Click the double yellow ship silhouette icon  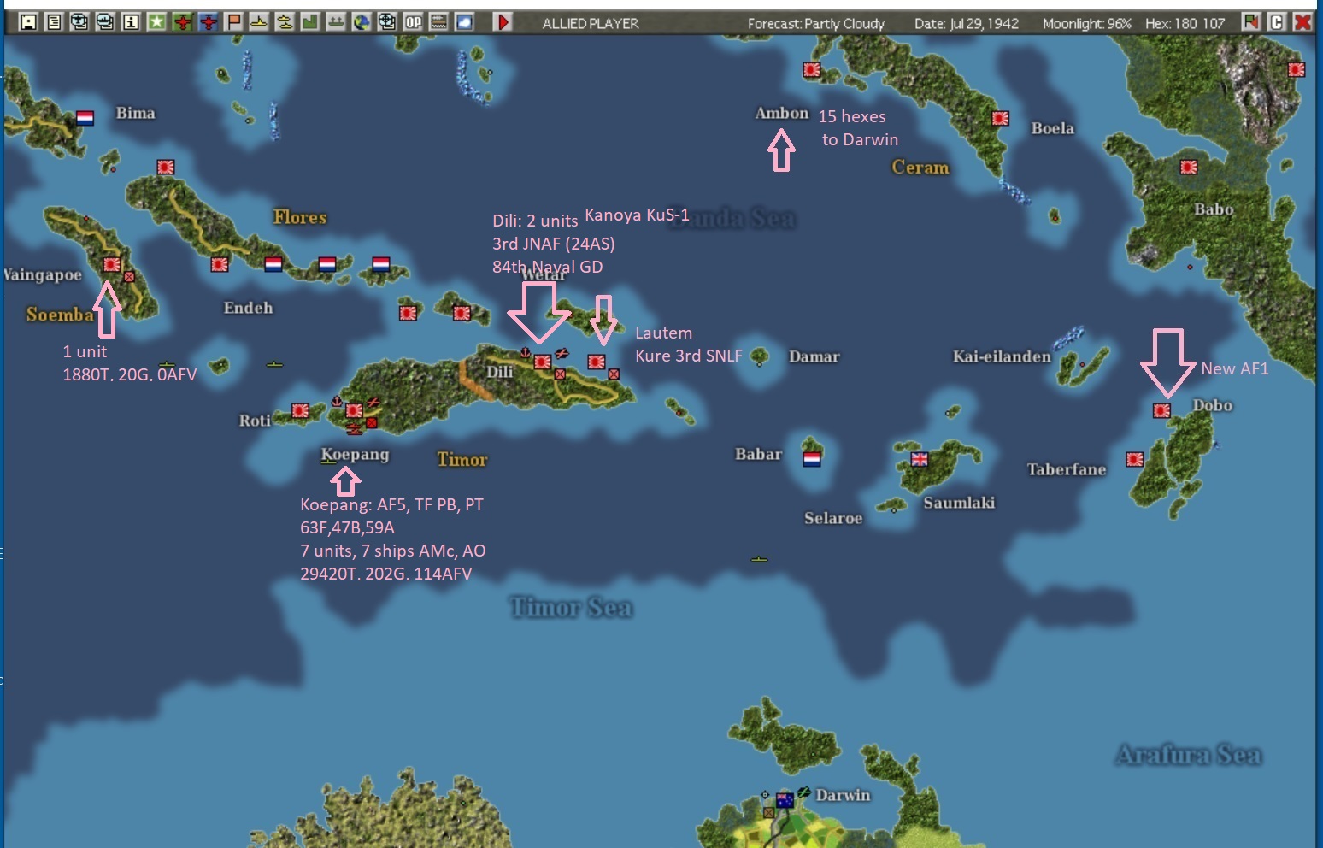point(285,22)
